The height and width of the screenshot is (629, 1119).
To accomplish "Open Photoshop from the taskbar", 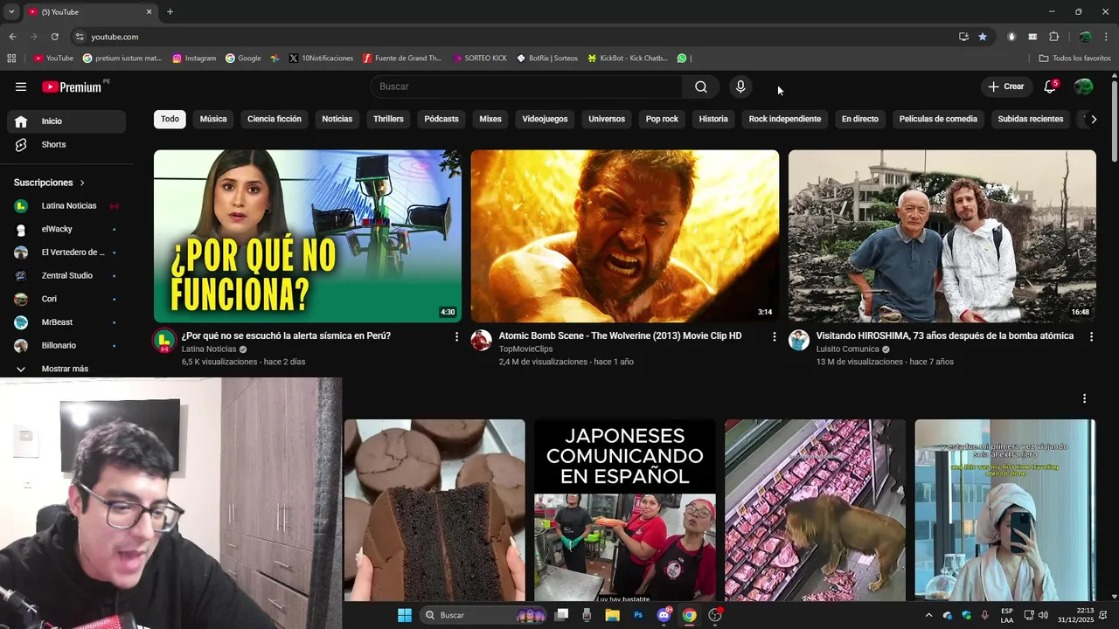I will click(638, 615).
